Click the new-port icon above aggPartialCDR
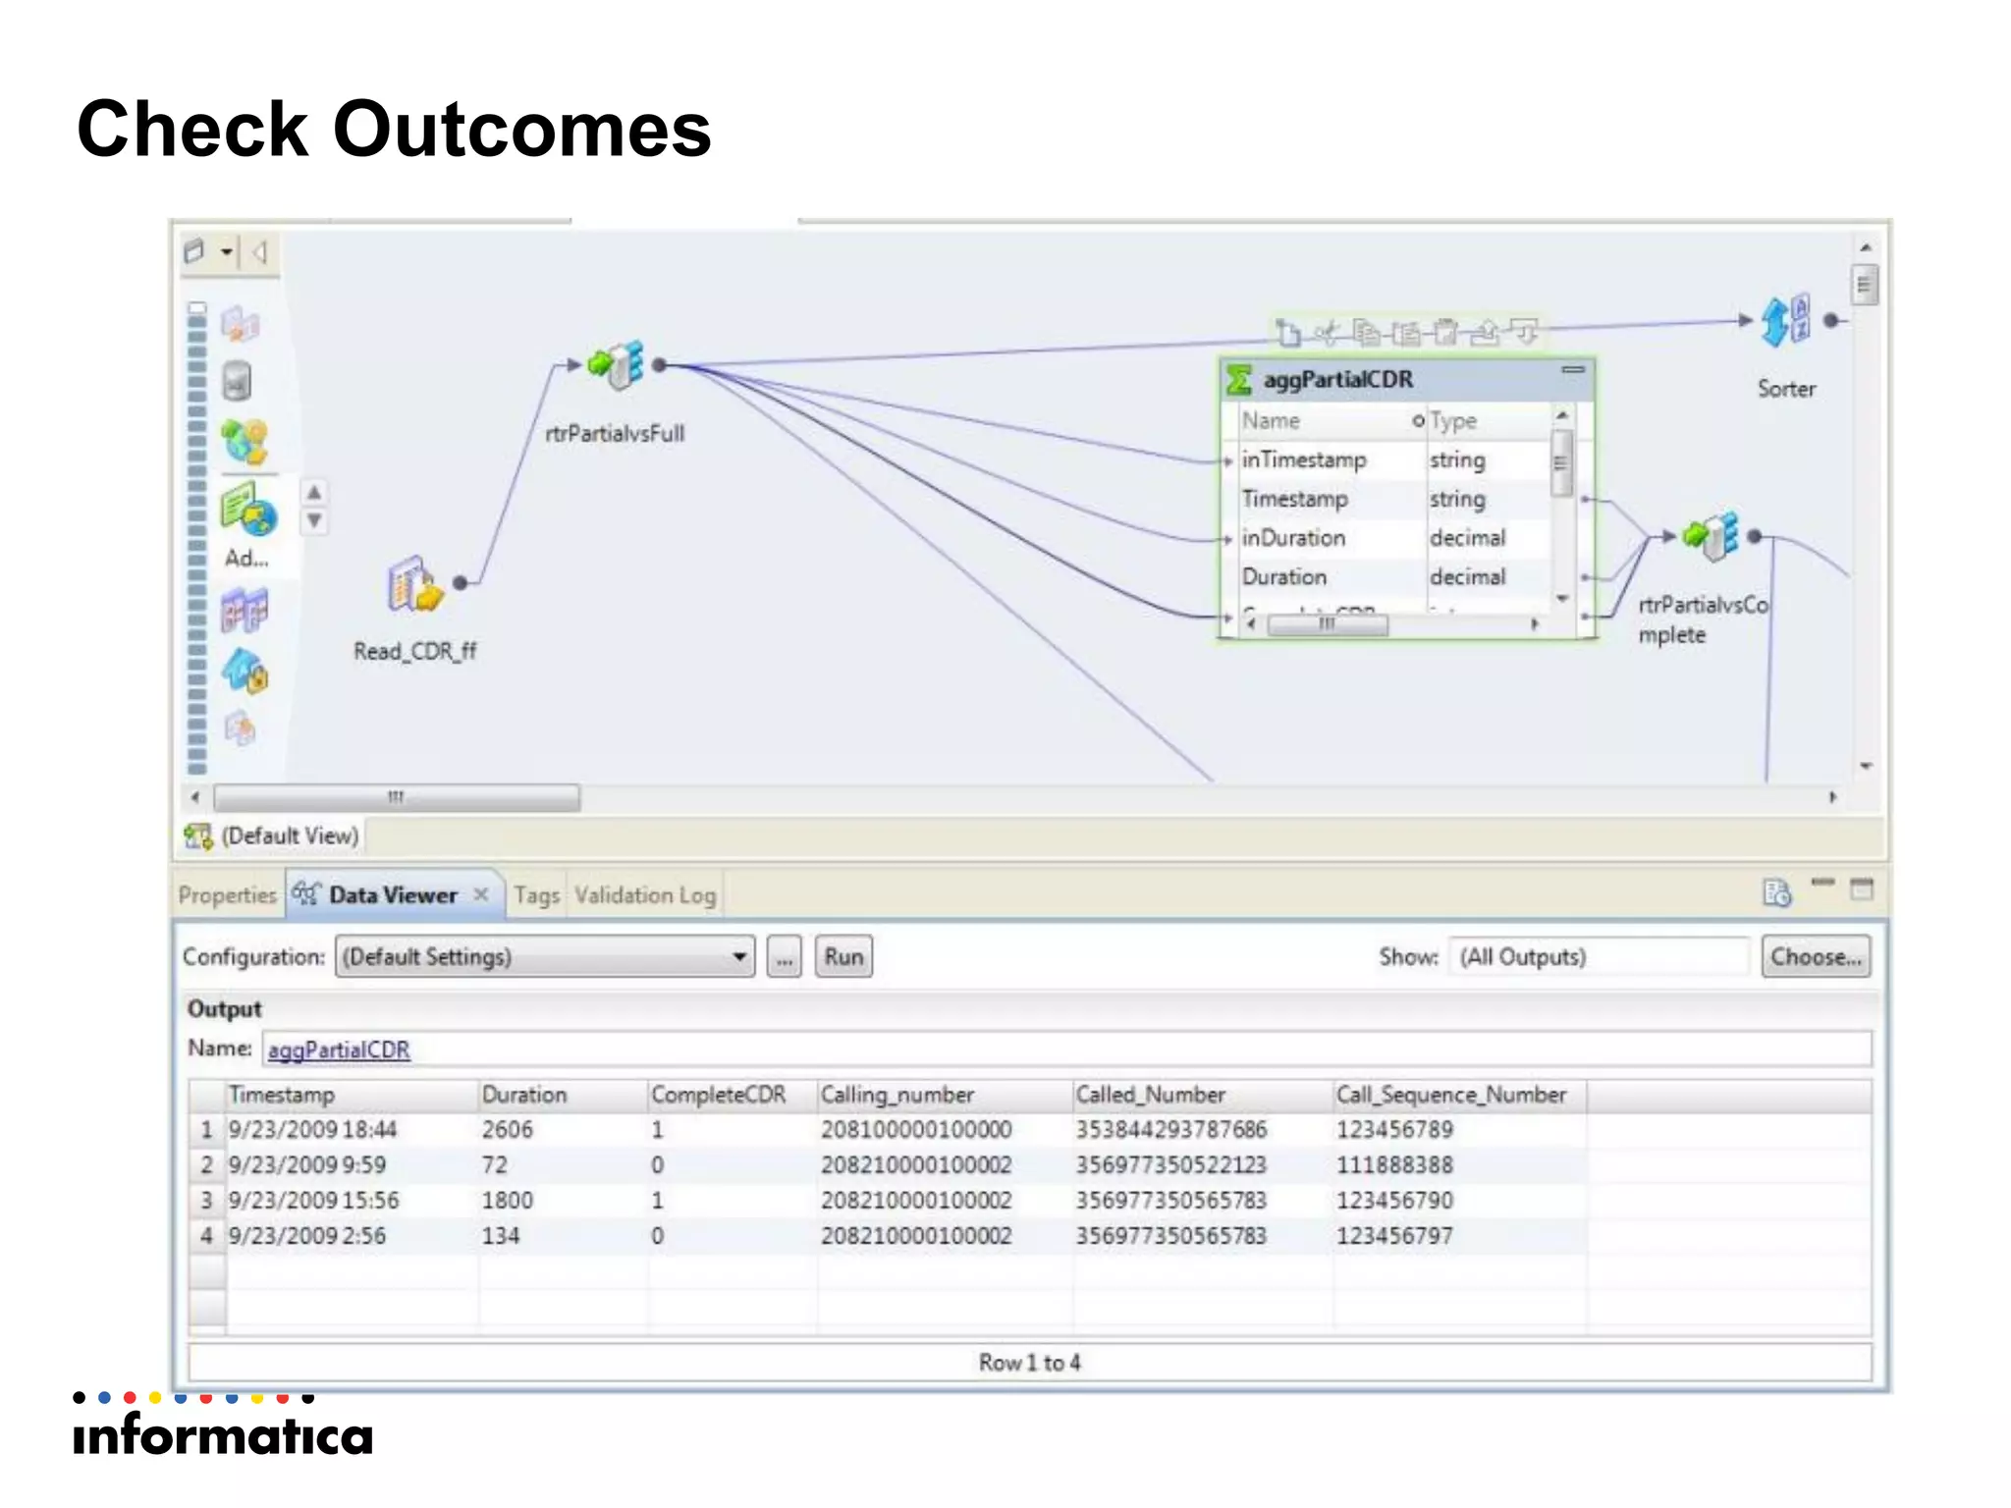Viewport: 2011px width, 1508px height. click(1287, 333)
